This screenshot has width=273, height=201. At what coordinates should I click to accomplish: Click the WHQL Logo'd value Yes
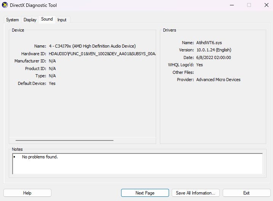pos(200,65)
